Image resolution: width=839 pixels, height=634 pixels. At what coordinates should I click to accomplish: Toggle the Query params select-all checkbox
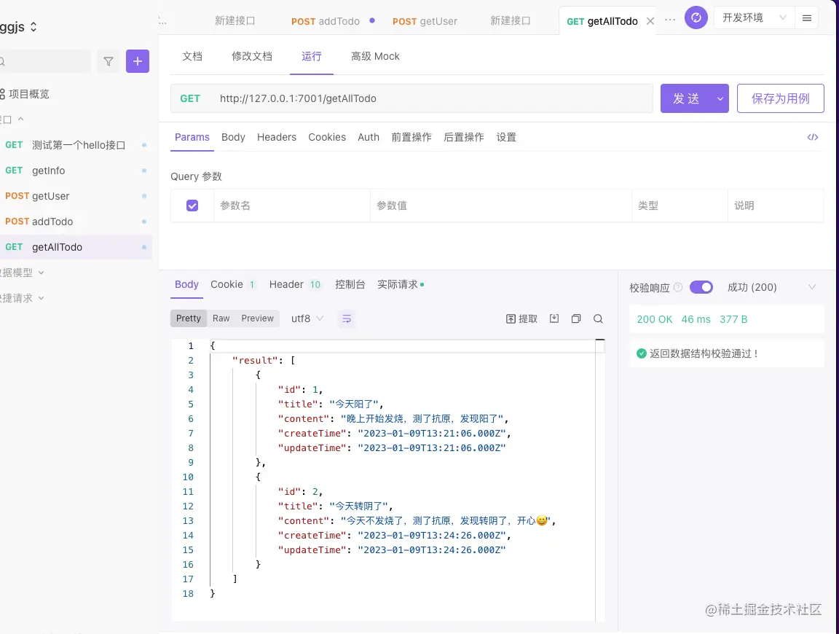(x=192, y=206)
